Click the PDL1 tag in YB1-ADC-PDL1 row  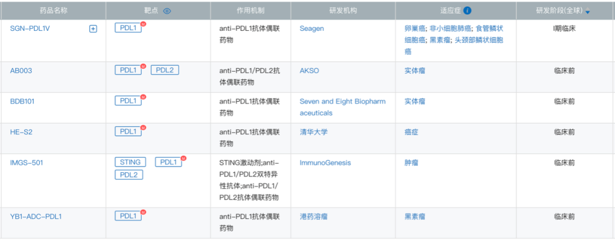[128, 216]
